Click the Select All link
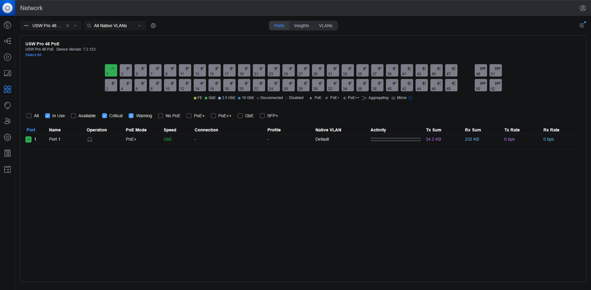The width and height of the screenshot is (591, 290). 33,55
